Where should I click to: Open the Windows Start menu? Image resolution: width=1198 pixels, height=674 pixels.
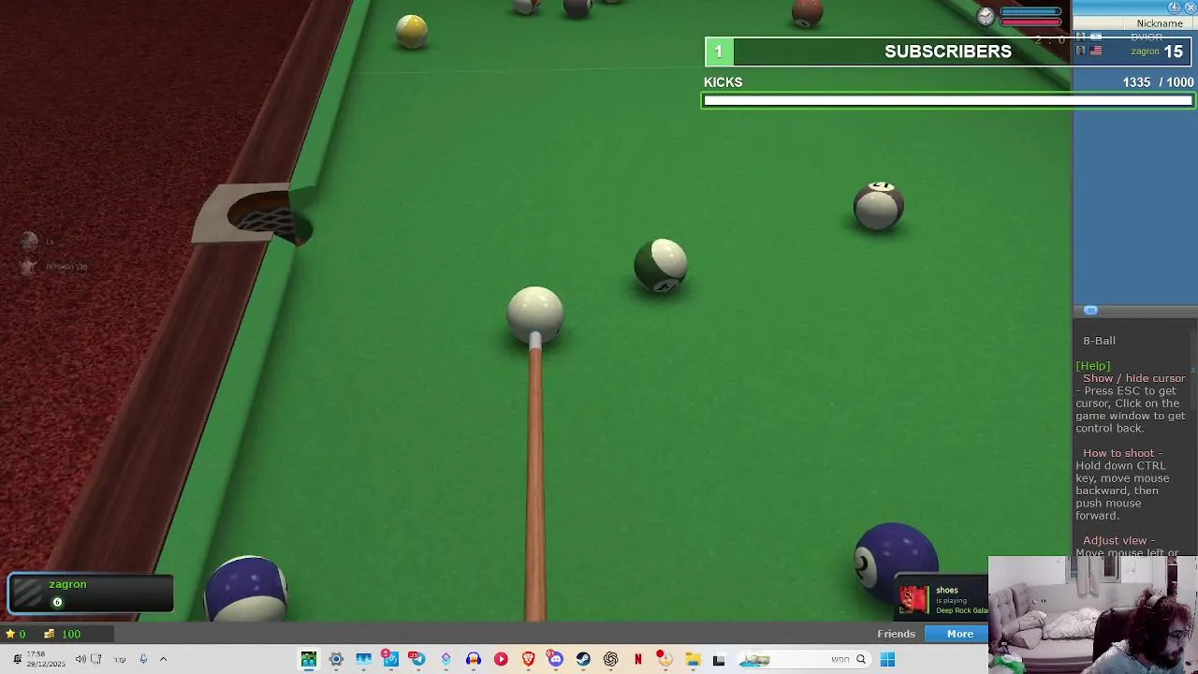tap(887, 660)
